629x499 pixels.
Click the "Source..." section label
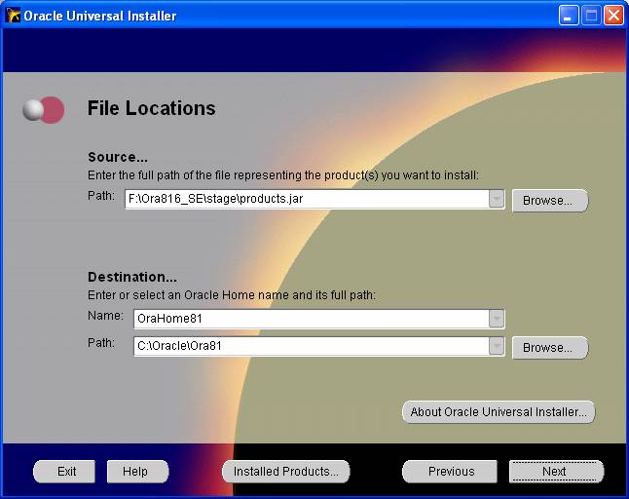(118, 157)
